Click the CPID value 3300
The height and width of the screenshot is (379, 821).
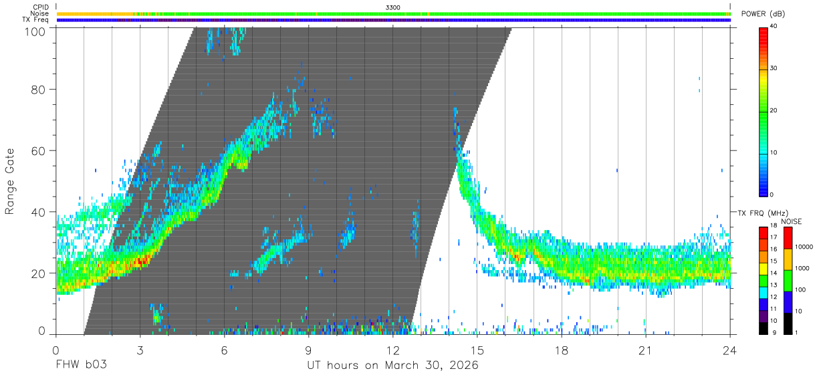click(393, 7)
